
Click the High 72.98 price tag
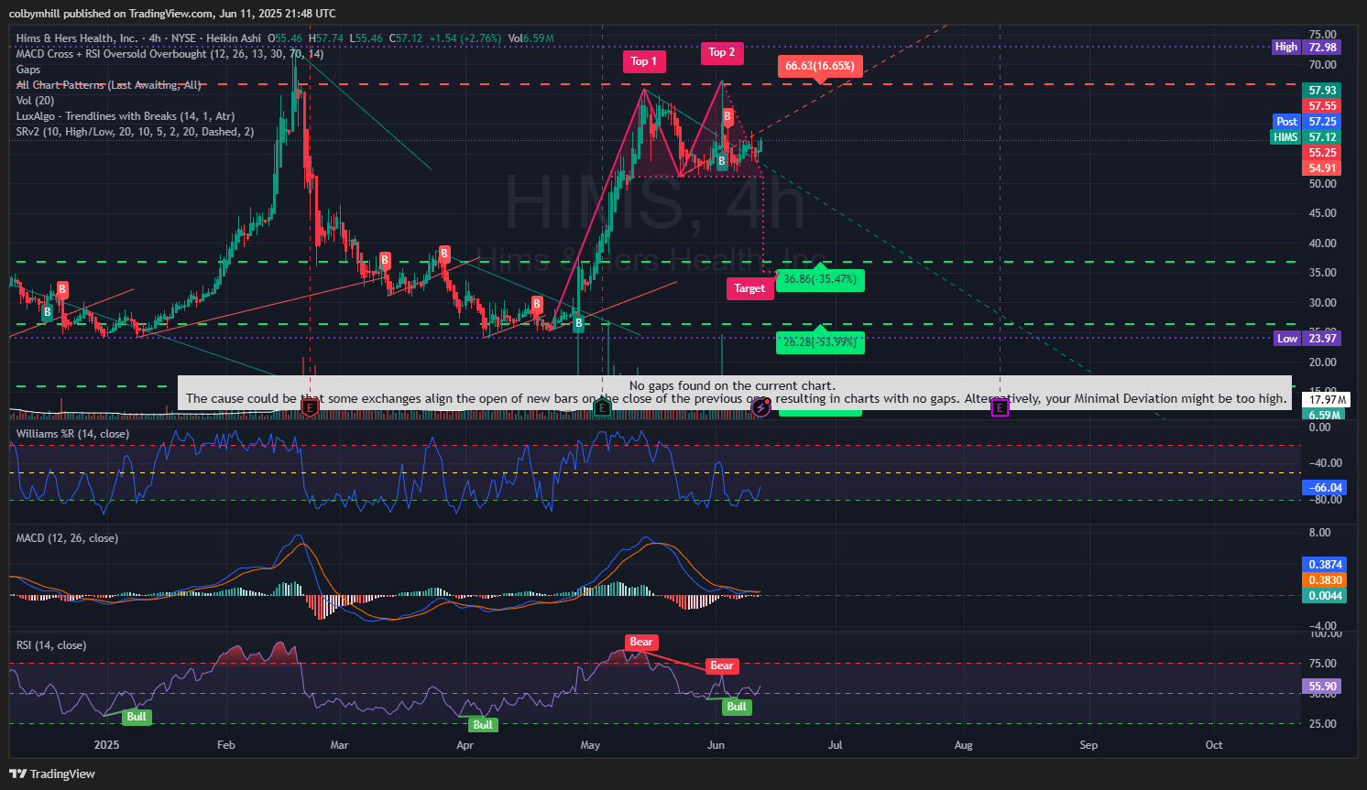(x=1307, y=47)
